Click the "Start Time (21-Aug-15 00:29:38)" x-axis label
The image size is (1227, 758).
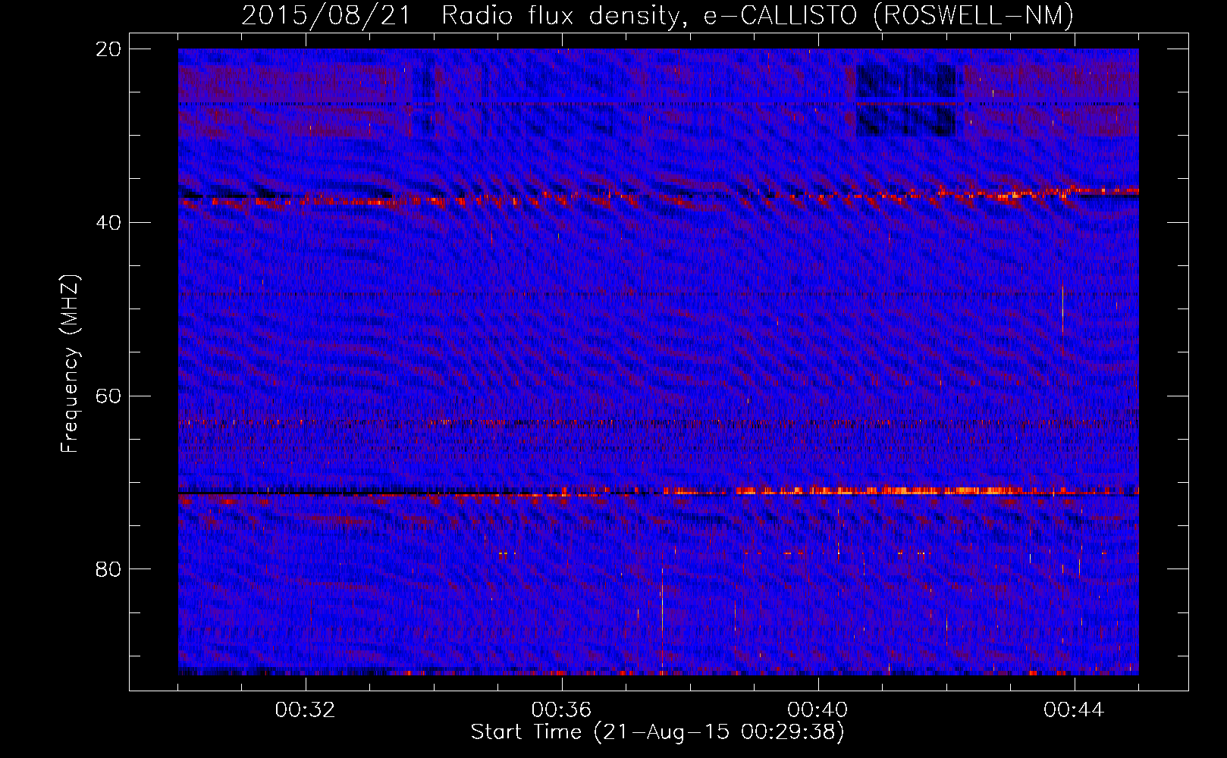[x=657, y=732]
